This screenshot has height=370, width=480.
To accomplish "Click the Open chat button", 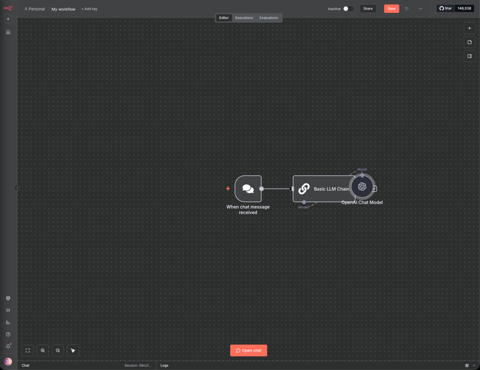I will click(248, 350).
